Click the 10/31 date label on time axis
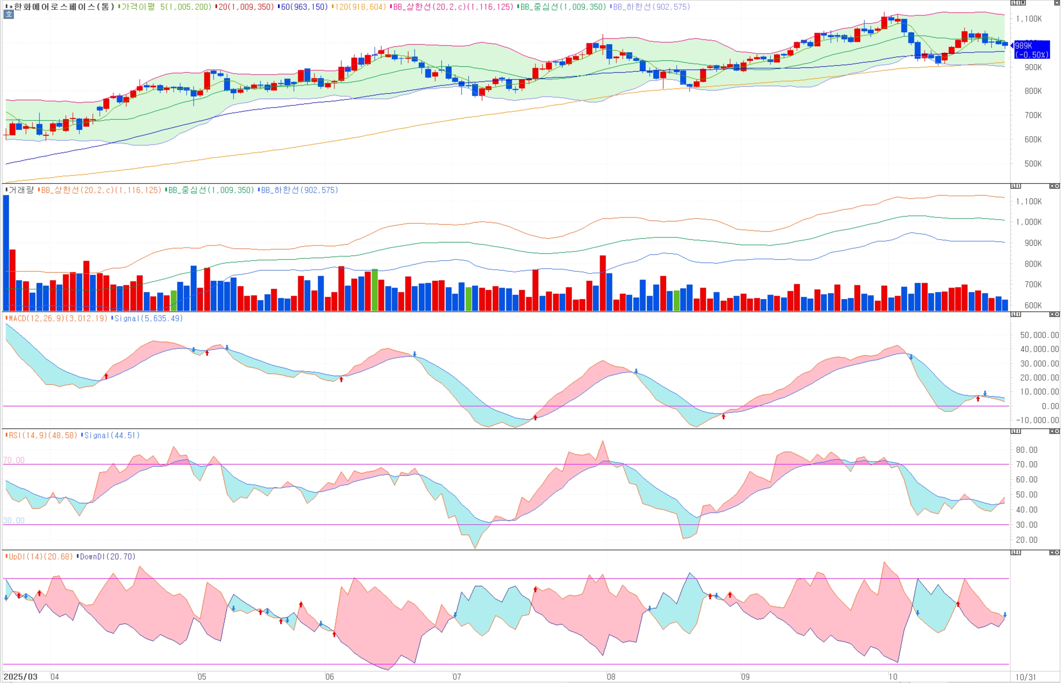1061x683 pixels. 1025,677
